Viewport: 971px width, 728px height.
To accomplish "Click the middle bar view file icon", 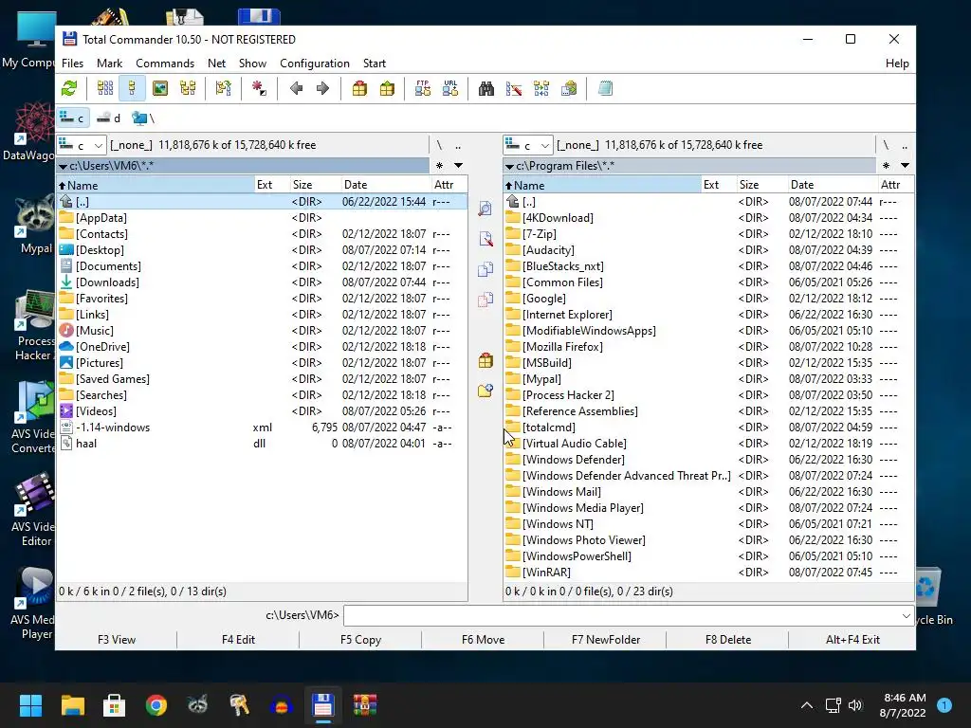I will [x=485, y=209].
